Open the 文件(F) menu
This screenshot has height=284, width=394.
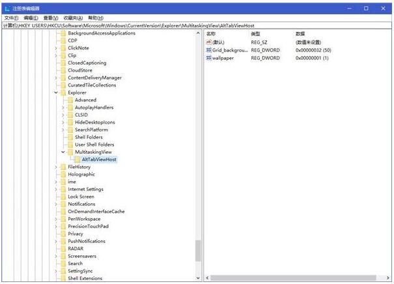coord(11,18)
